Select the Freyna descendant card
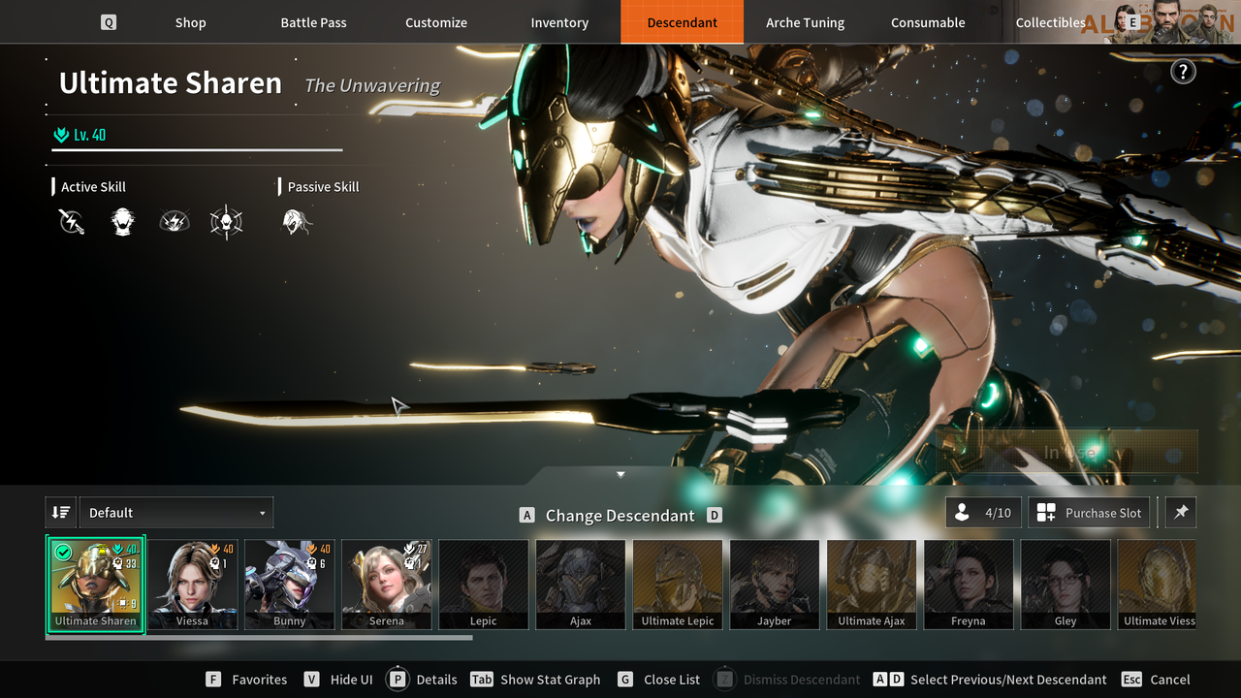 pos(969,585)
